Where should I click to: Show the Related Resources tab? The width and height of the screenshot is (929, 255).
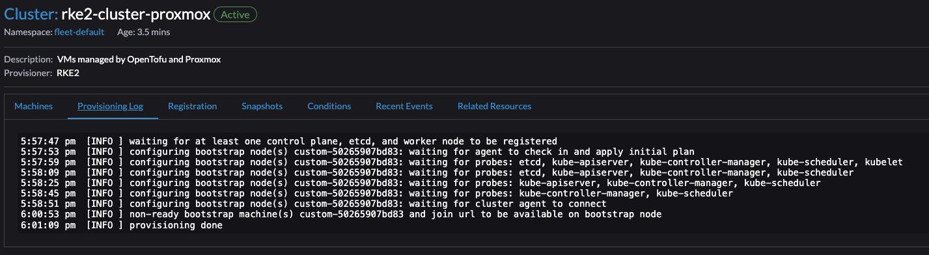tap(494, 106)
